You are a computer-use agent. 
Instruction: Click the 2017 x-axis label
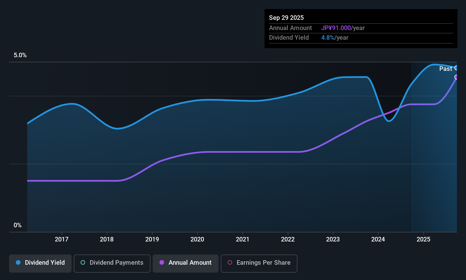(62, 239)
